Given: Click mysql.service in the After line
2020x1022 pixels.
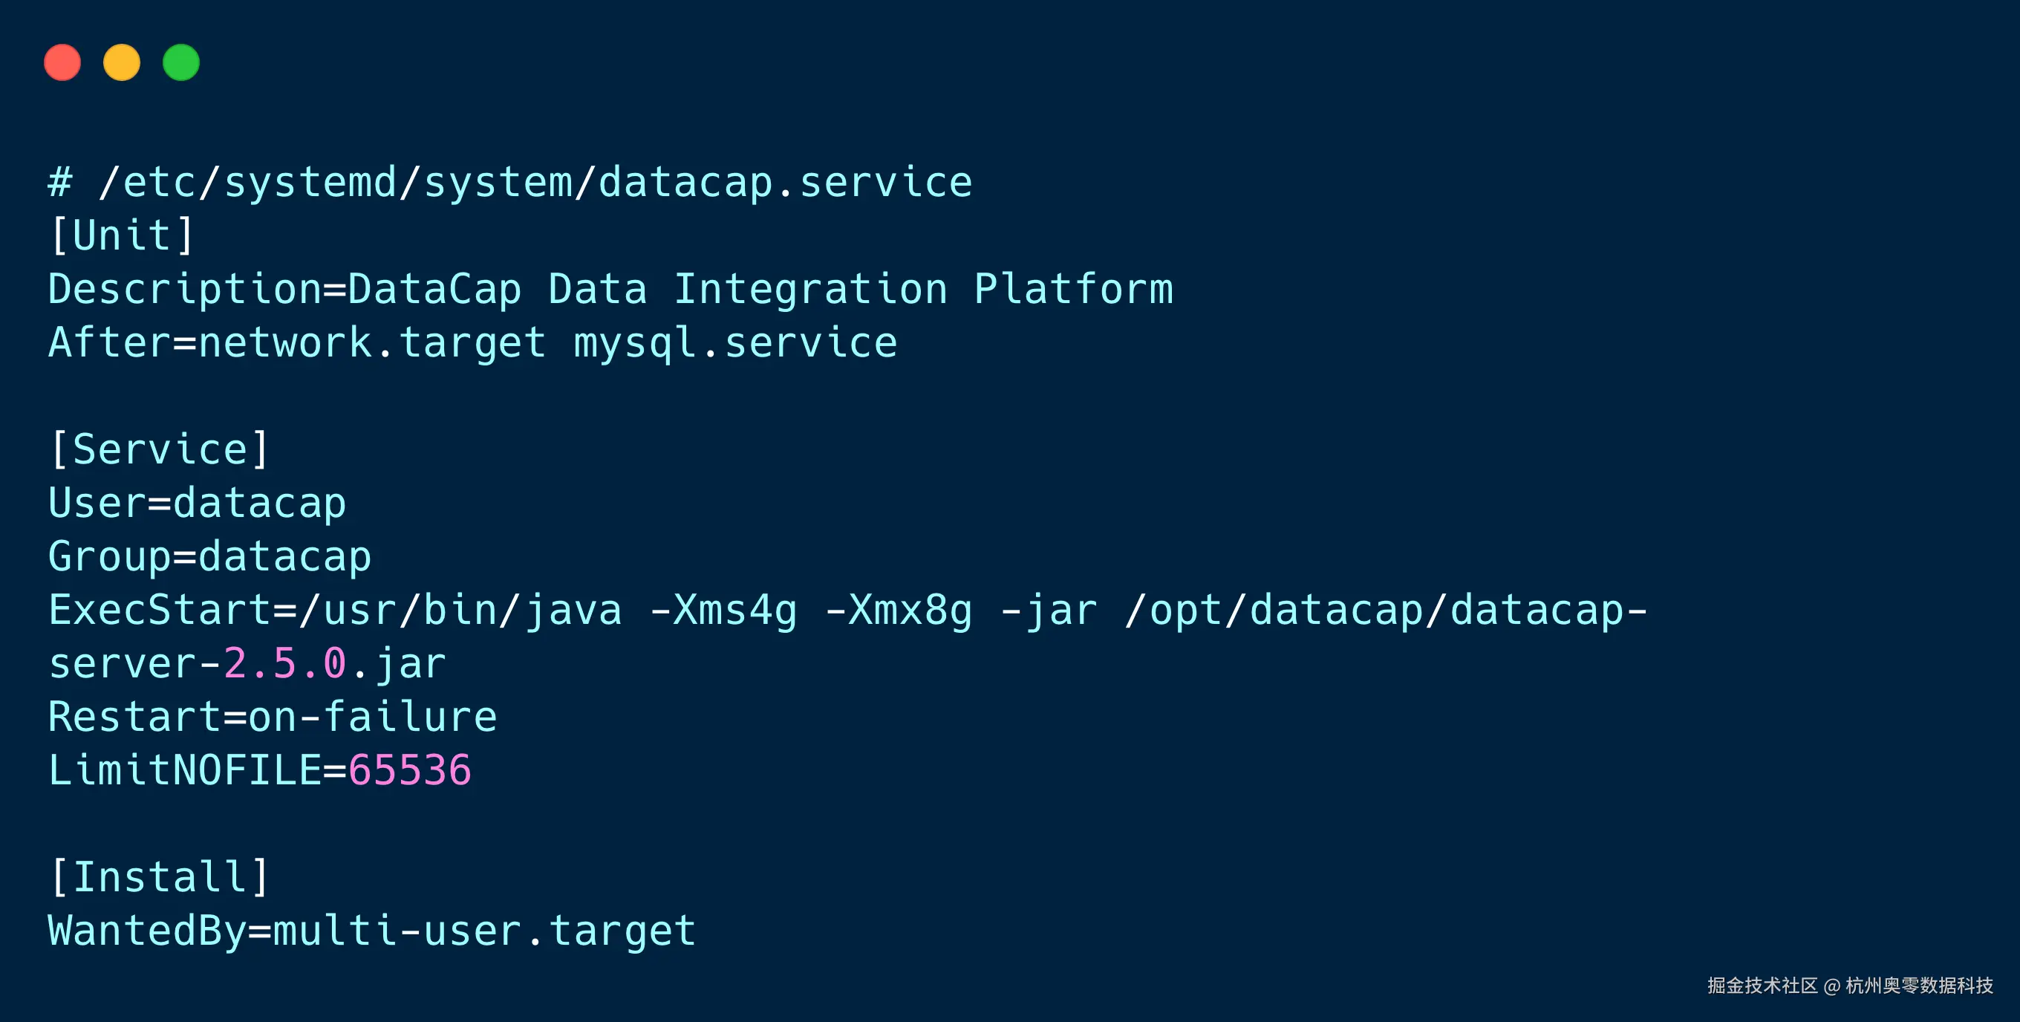Looking at the screenshot, I should point(734,342).
